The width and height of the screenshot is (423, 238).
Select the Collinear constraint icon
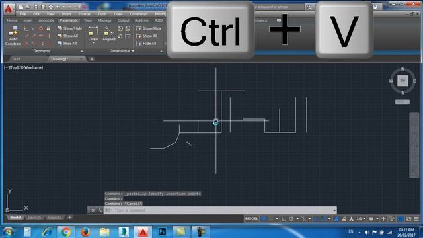coord(33,28)
